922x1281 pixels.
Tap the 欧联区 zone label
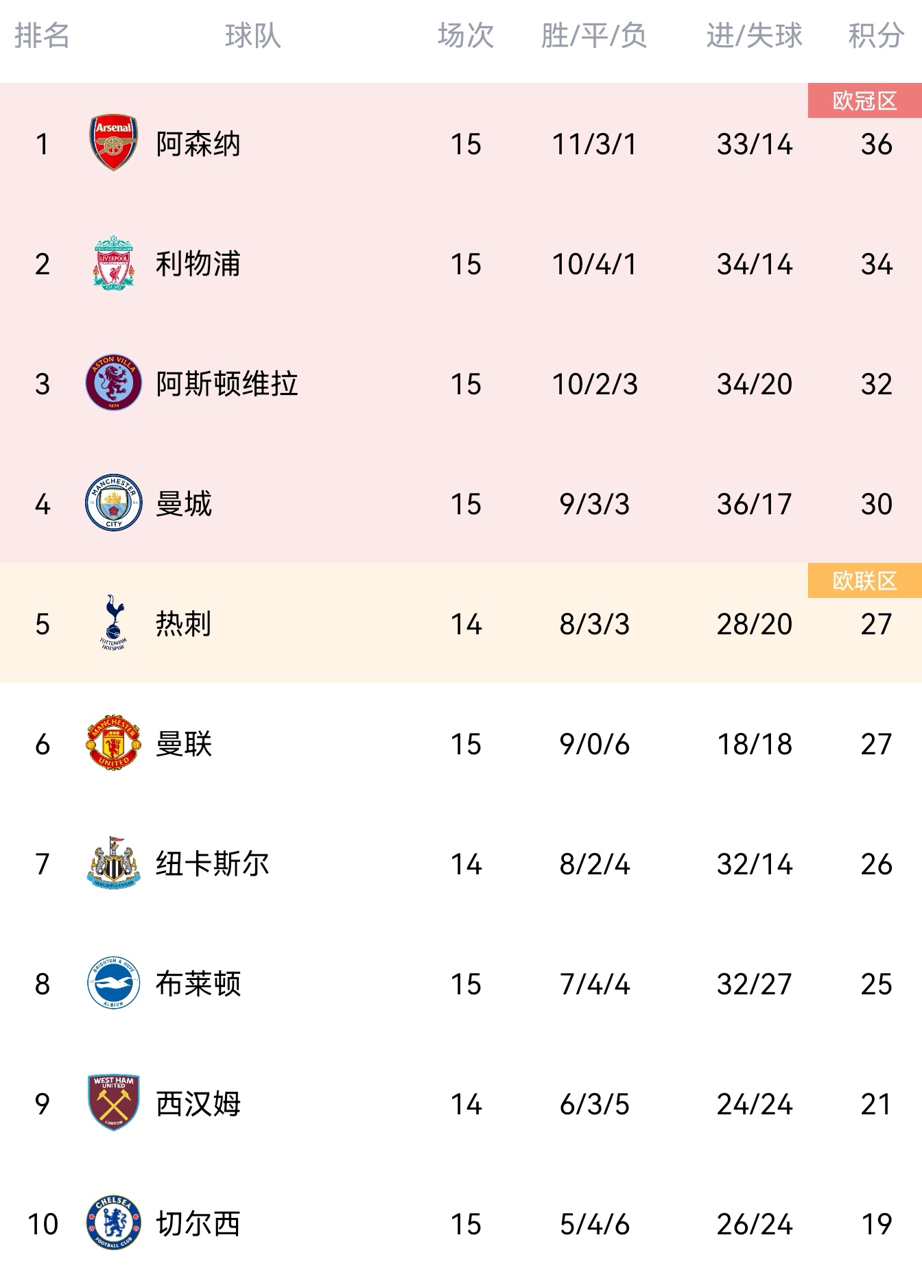(864, 581)
